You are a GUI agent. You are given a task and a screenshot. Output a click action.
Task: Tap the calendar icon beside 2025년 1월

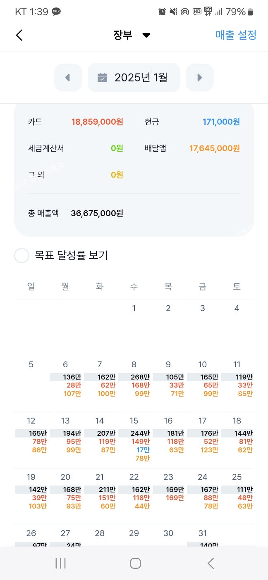(102, 77)
